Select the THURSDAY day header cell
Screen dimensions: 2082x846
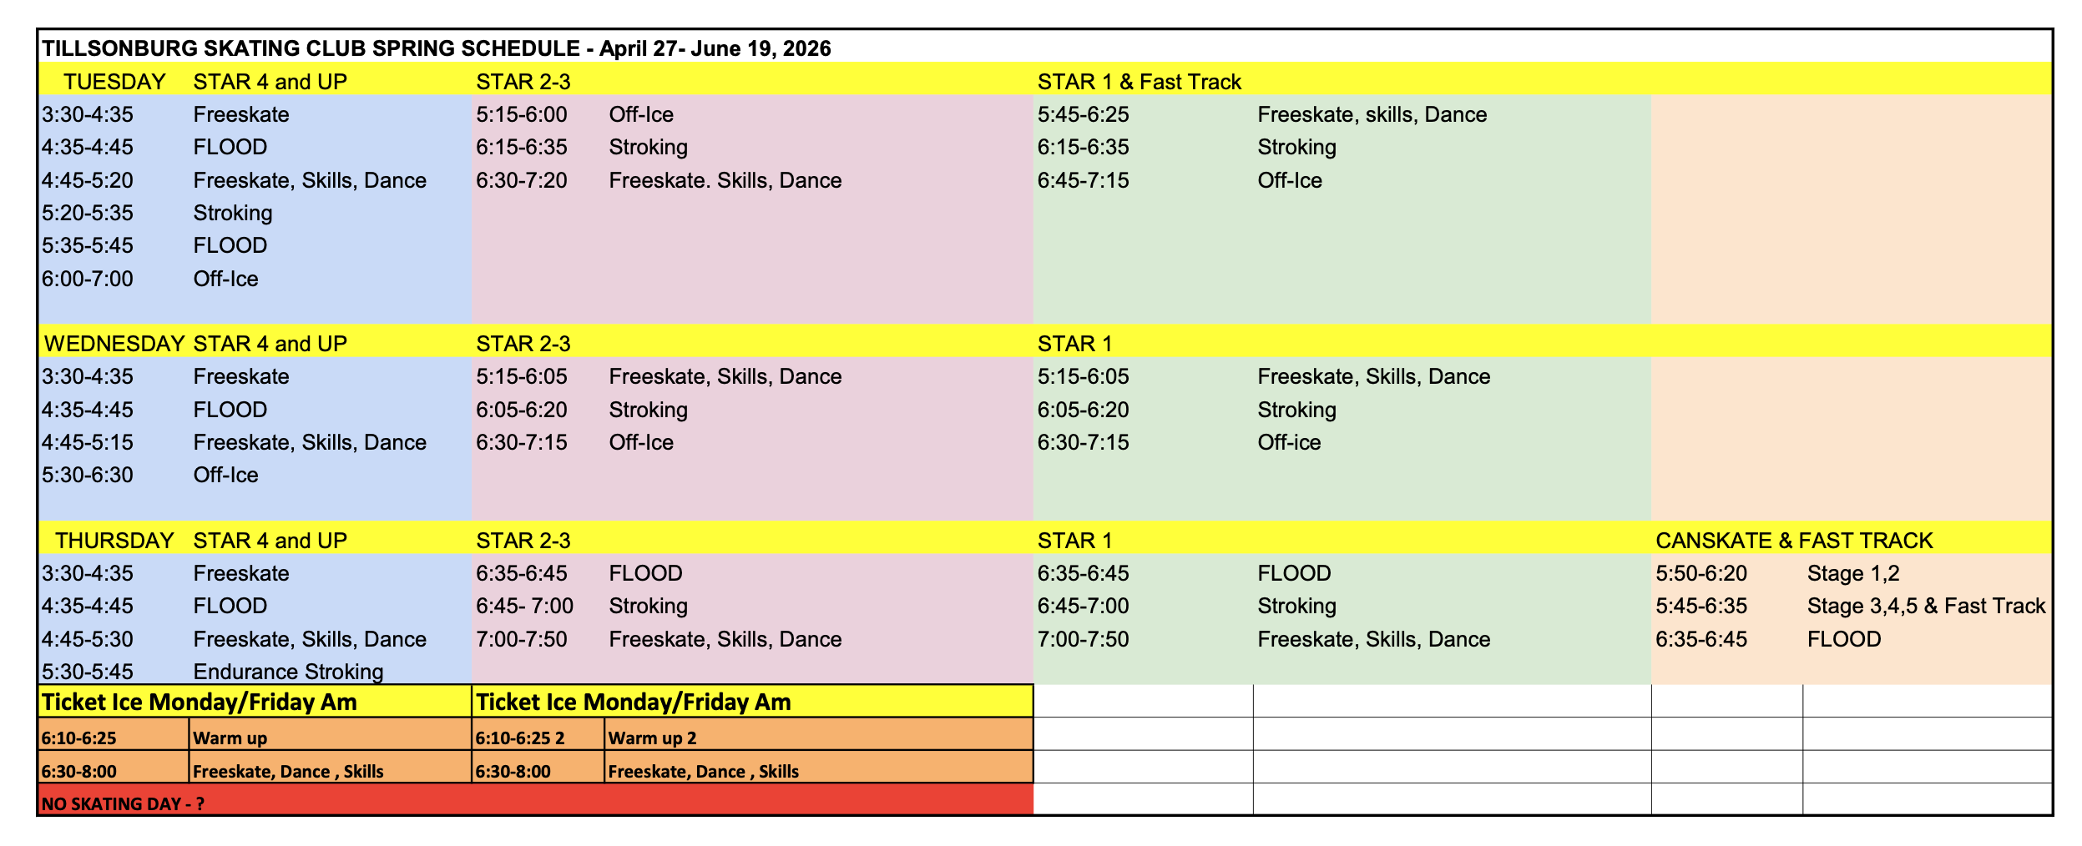[x=114, y=541]
